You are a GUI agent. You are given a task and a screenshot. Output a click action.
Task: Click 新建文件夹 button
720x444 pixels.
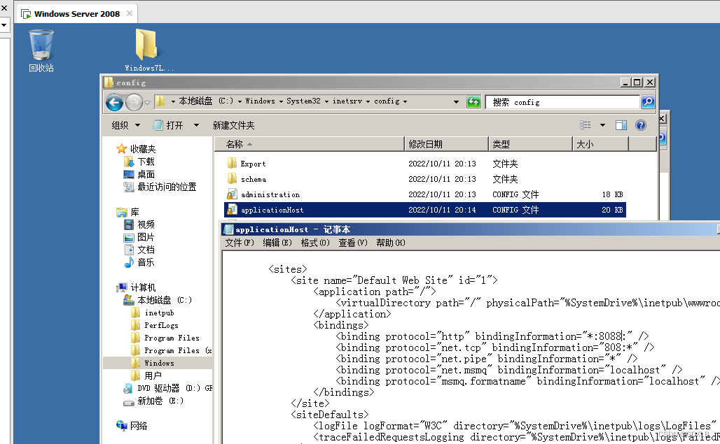point(233,125)
